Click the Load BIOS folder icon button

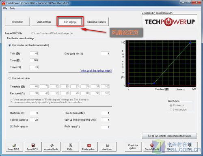point(14,147)
